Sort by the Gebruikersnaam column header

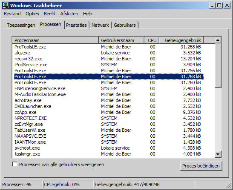pos(121,40)
